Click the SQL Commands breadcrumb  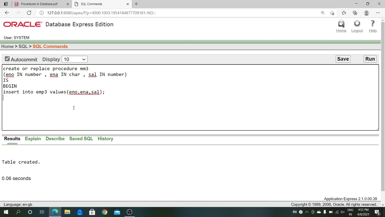coord(50,46)
